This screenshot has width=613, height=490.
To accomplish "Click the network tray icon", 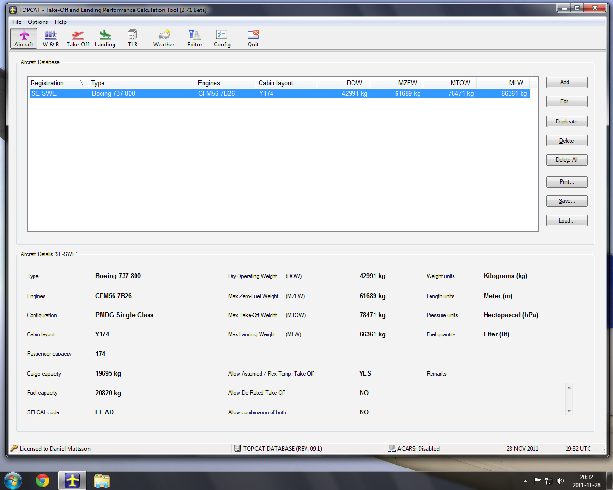I will click(549, 481).
